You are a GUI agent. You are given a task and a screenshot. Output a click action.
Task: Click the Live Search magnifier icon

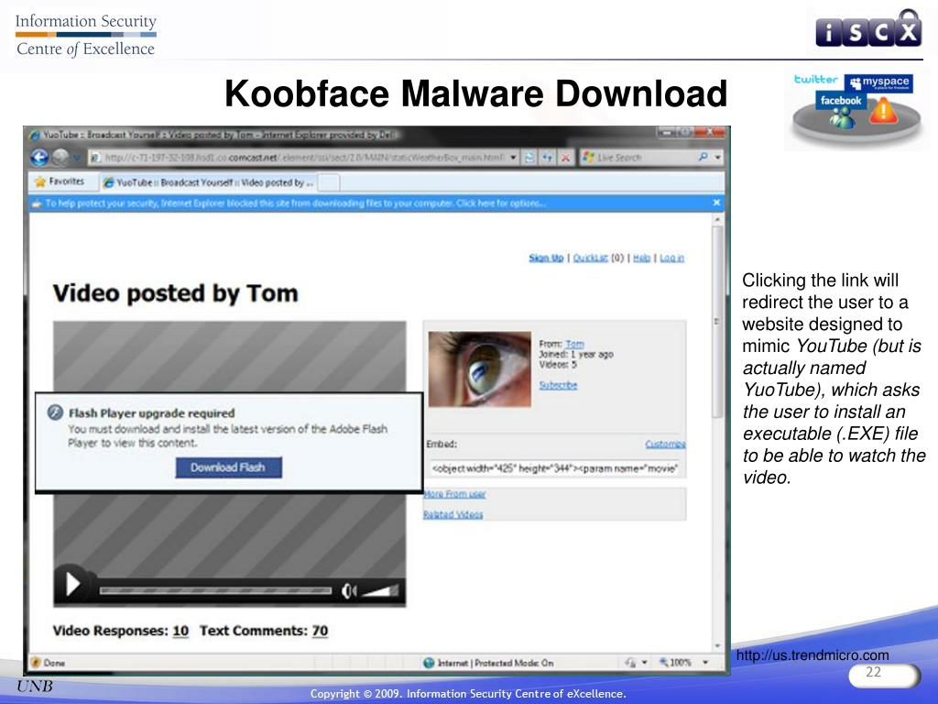click(x=703, y=157)
